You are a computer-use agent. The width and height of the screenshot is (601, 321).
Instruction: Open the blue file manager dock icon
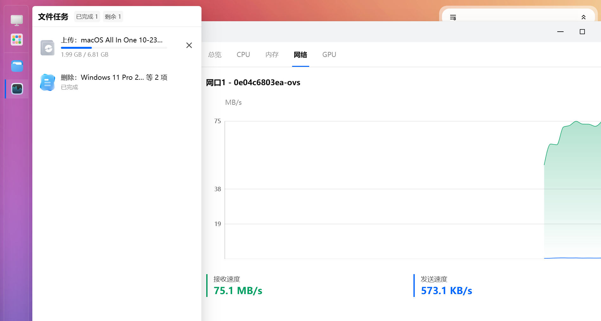[x=17, y=66]
